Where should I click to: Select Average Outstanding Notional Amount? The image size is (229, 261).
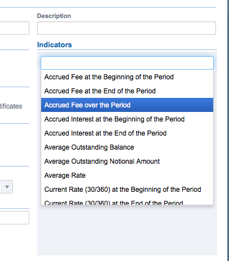pyautogui.click(x=127, y=161)
